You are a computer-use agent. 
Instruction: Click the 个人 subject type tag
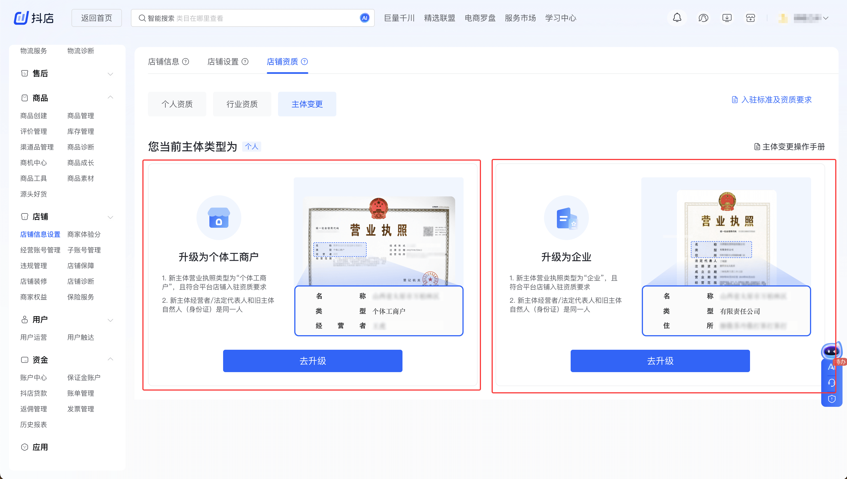pos(252,147)
